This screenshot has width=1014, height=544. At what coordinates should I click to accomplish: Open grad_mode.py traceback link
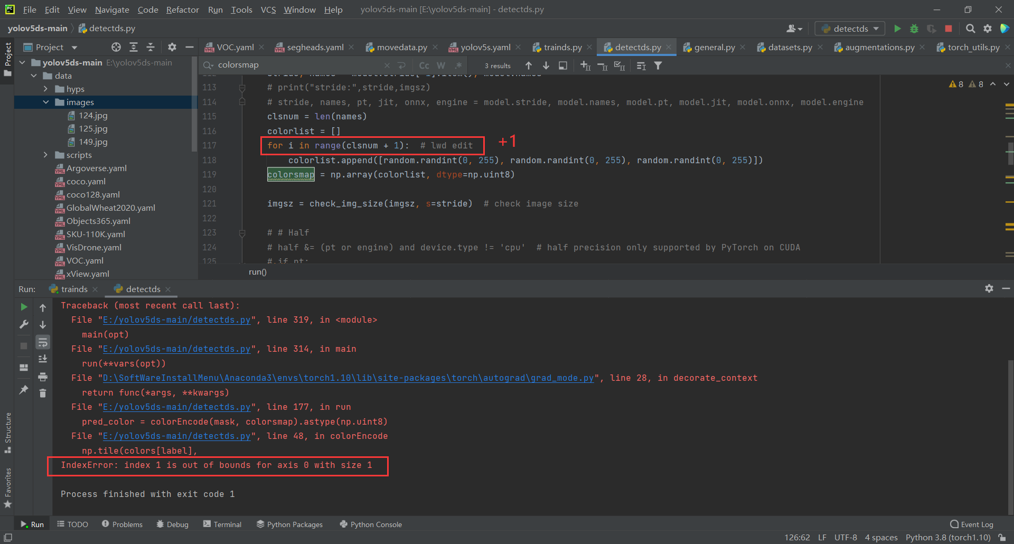click(x=349, y=378)
